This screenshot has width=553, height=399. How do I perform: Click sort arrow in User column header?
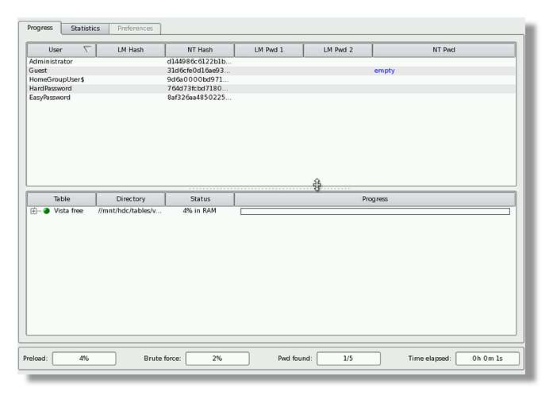click(x=87, y=49)
